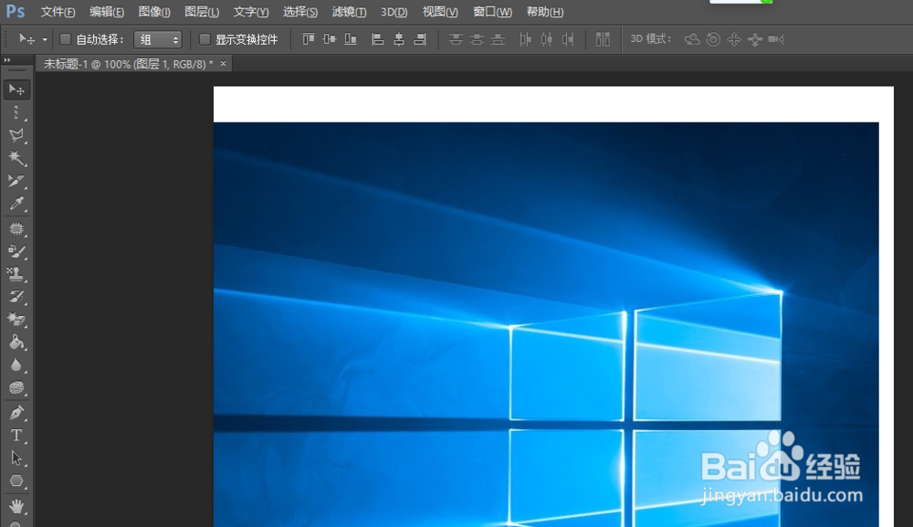Activate 3D zoom camera mode icon

coord(776,39)
